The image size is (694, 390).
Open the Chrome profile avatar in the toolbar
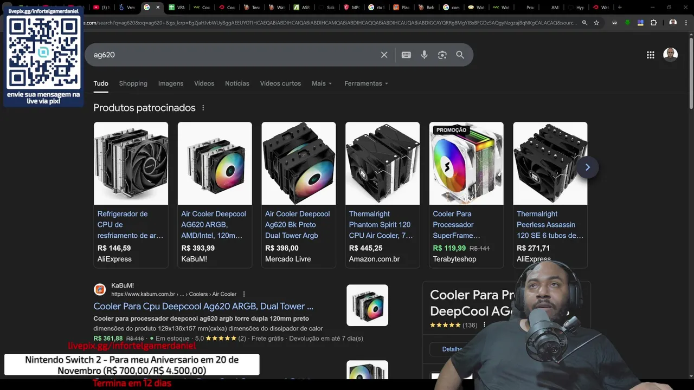coord(673,23)
